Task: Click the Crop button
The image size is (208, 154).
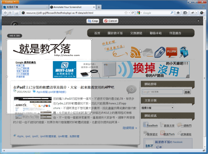Action: [x=93, y=21]
